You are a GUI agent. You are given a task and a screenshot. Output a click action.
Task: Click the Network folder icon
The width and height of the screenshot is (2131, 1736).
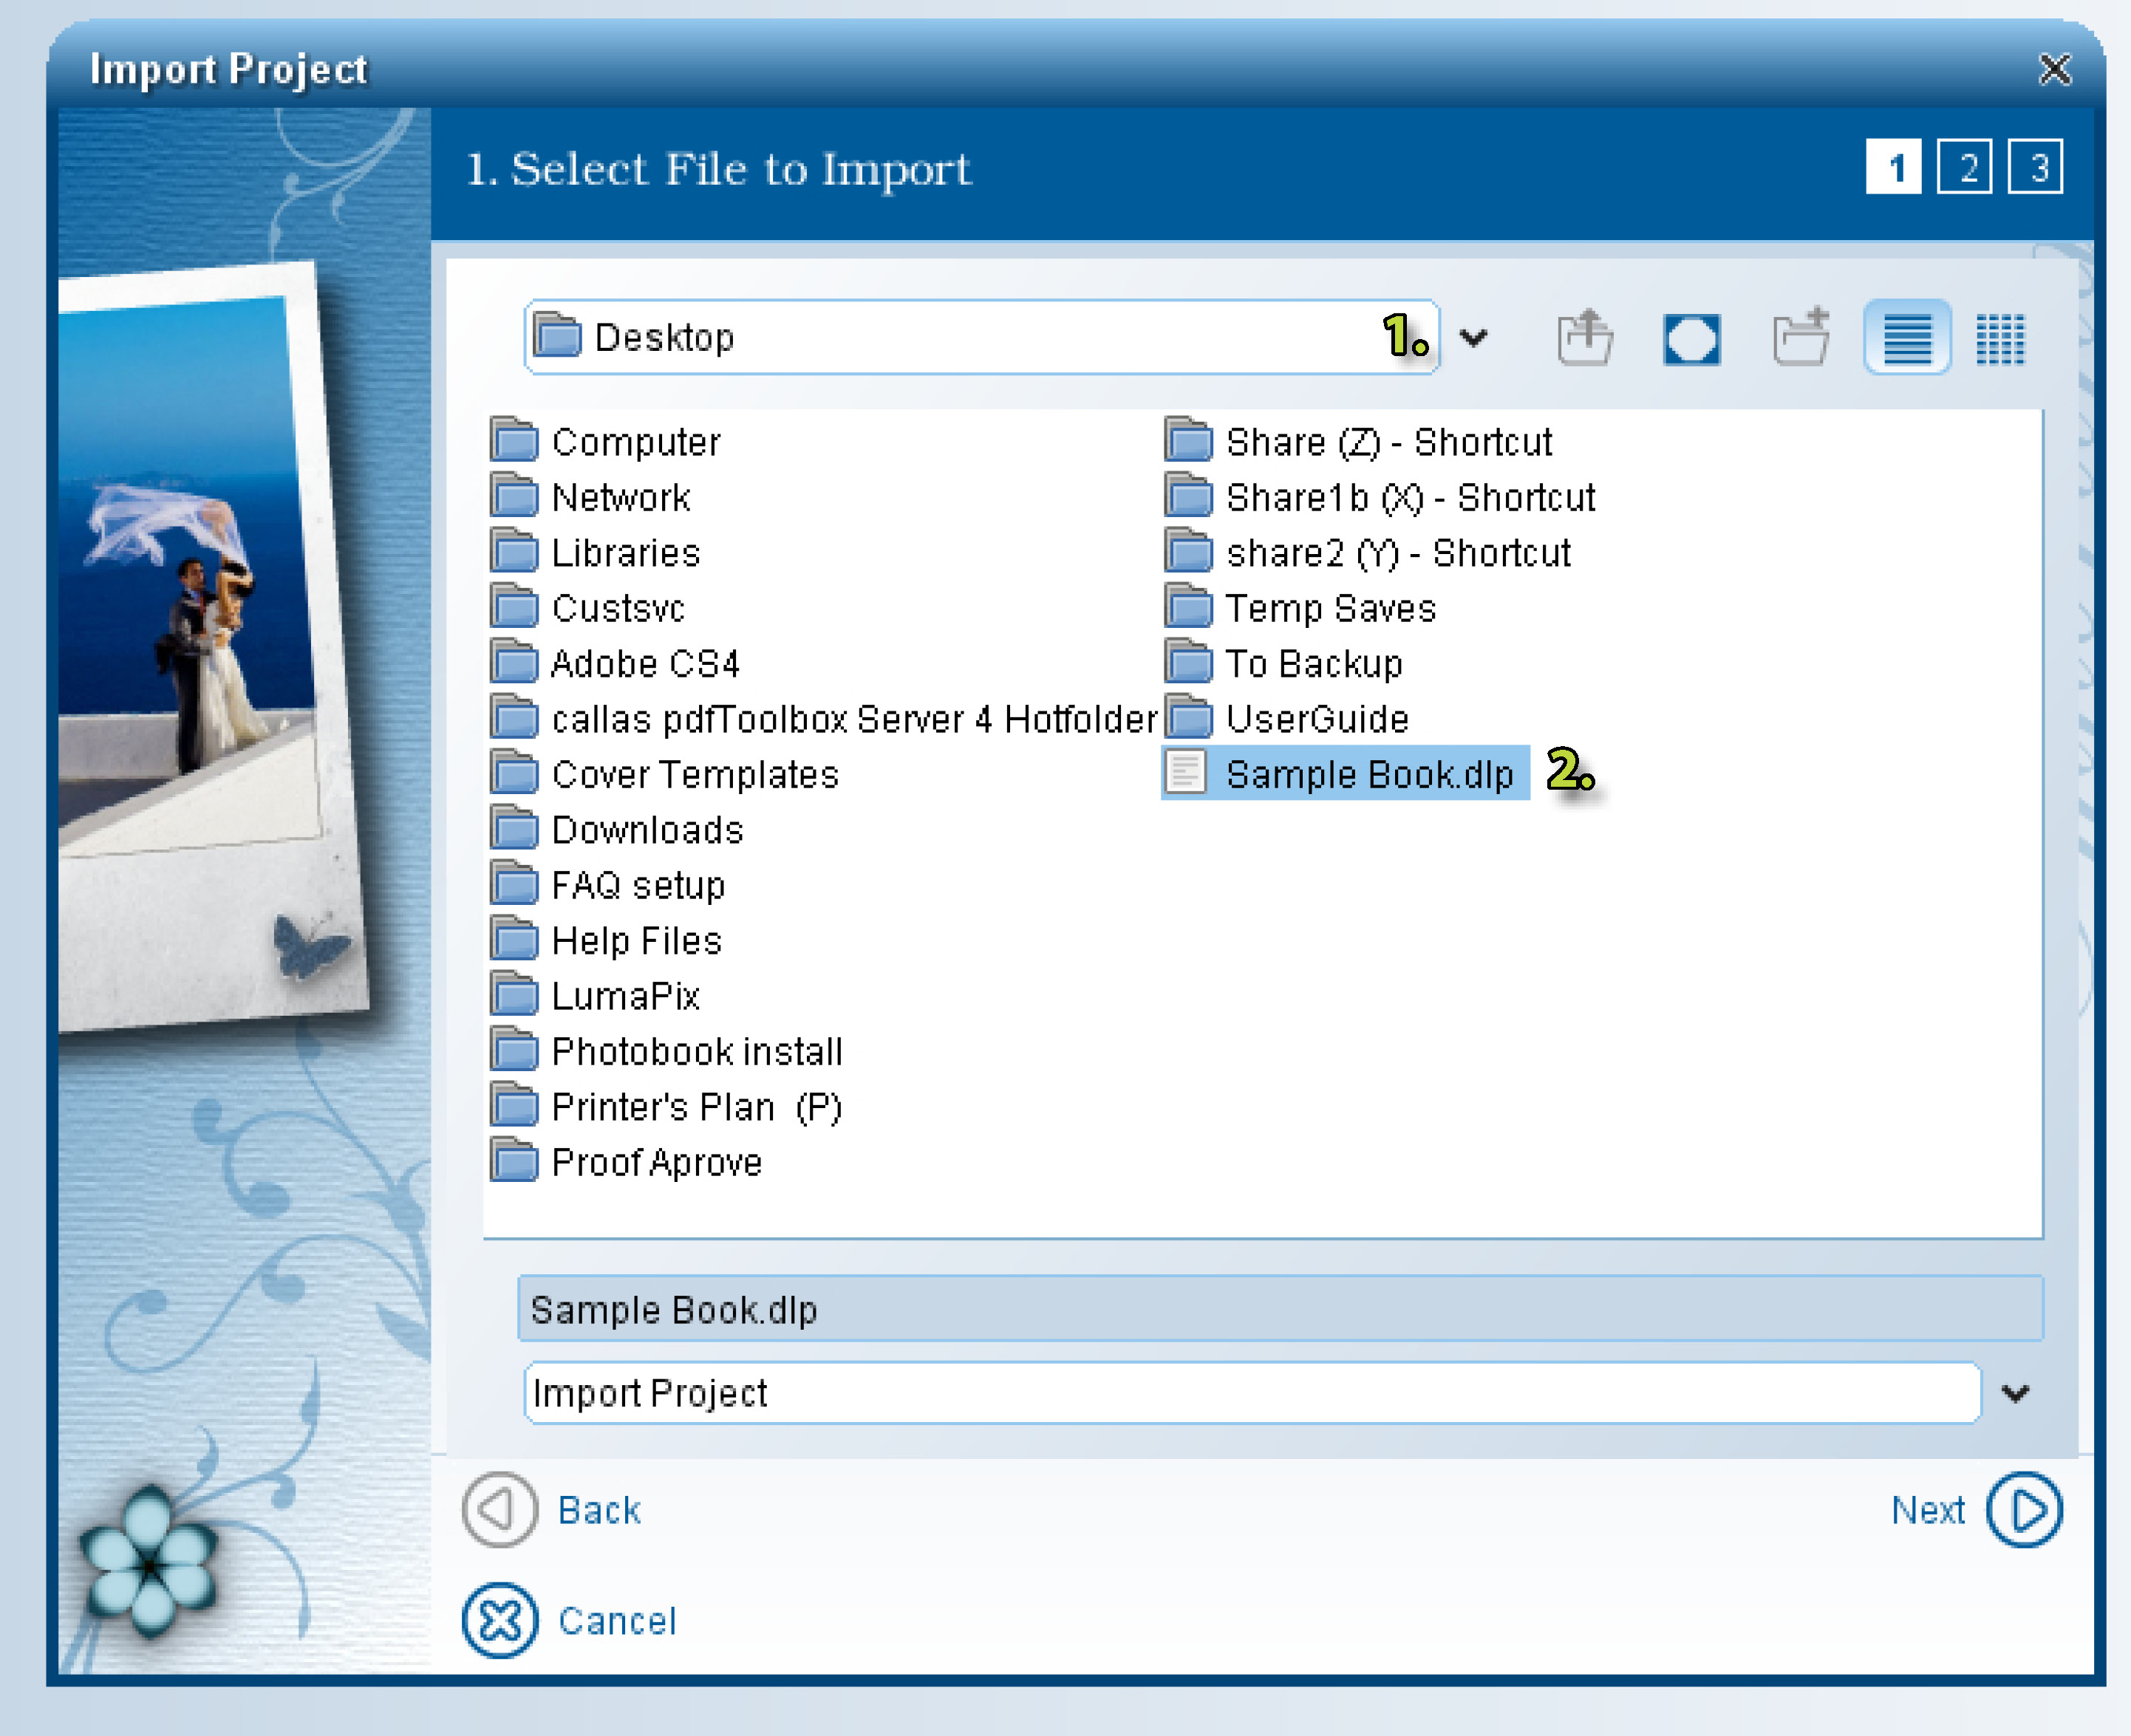pyautogui.click(x=514, y=495)
